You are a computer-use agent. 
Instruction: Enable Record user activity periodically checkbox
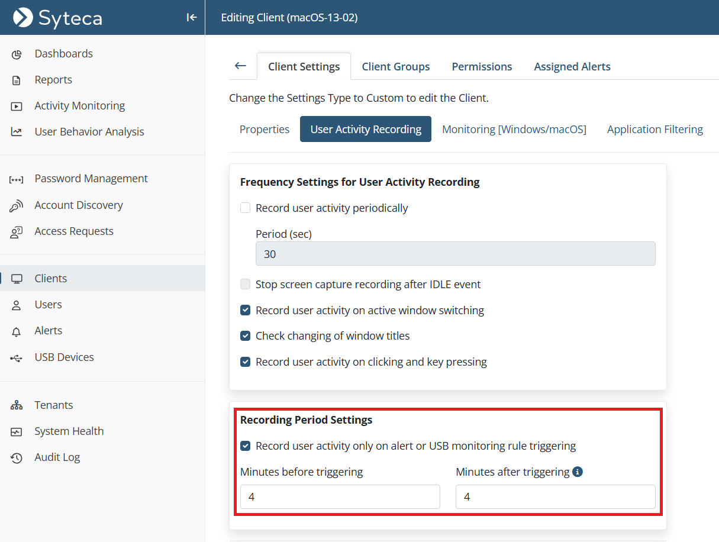(x=245, y=208)
